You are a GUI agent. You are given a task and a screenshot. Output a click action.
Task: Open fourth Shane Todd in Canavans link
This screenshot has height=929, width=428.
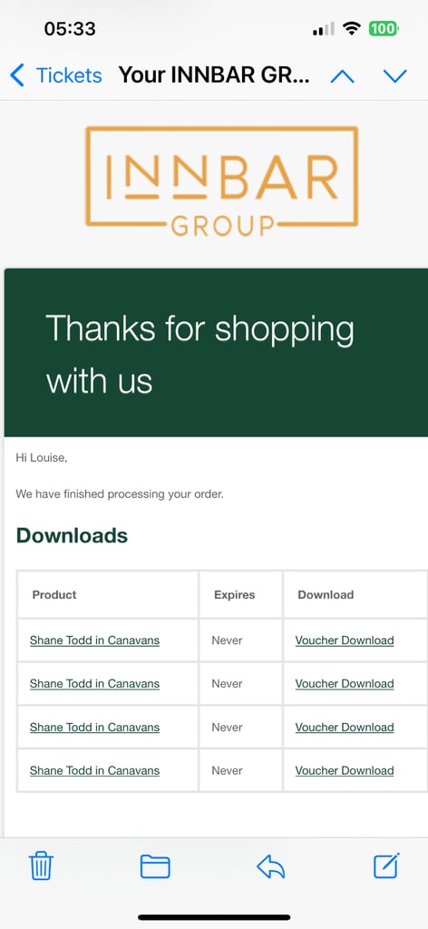point(94,771)
